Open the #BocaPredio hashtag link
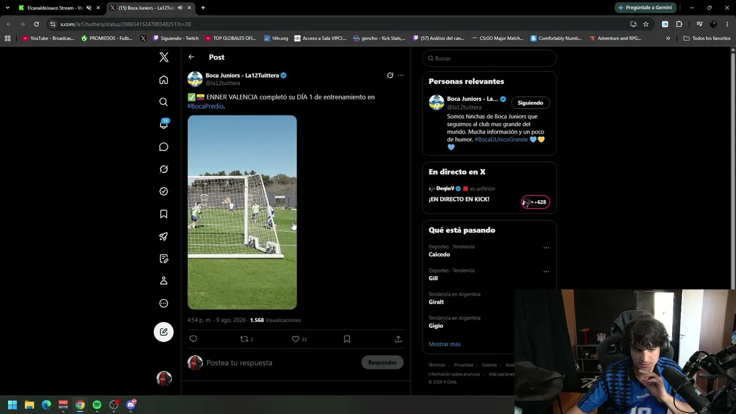The height and width of the screenshot is (414, 736). pos(205,106)
